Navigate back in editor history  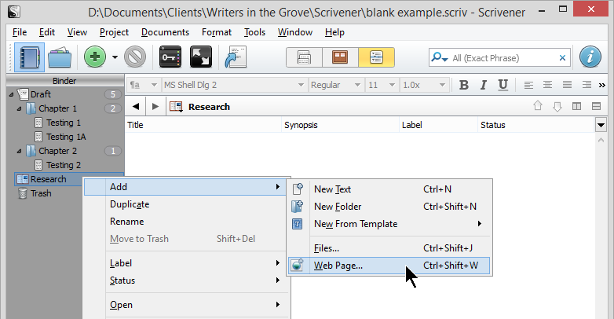coord(136,106)
